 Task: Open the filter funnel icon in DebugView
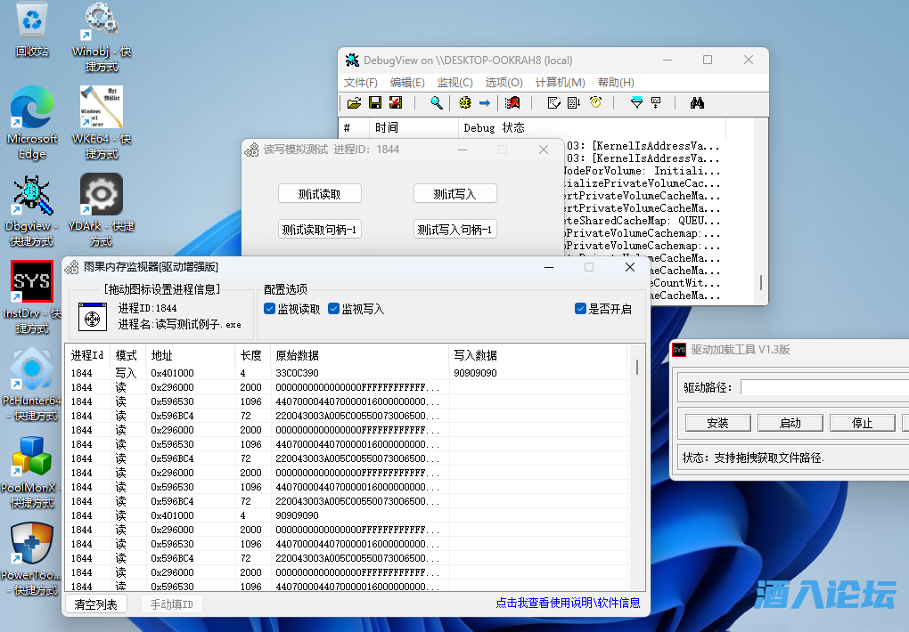pos(636,103)
